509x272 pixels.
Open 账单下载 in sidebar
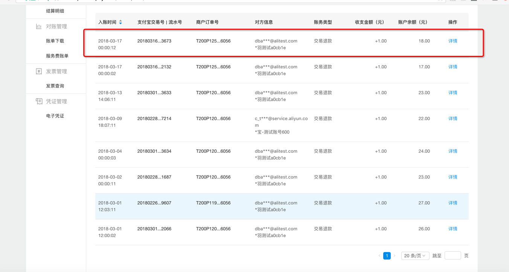(55, 41)
